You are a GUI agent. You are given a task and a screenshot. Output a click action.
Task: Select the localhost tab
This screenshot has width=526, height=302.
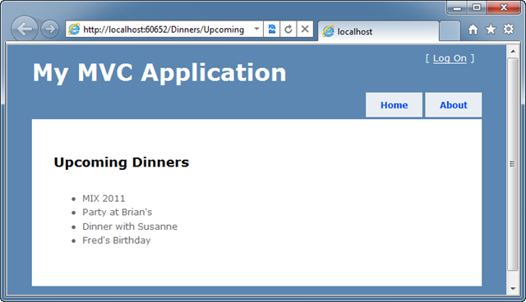tap(378, 31)
